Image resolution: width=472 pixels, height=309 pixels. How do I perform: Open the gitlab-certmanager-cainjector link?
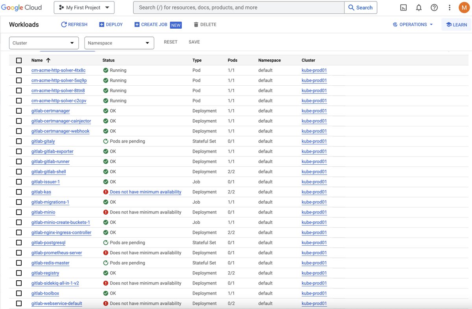click(x=61, y=121)
